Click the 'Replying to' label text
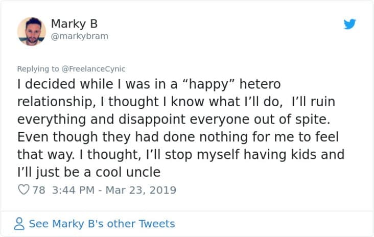The image size is (374, 237). (38, 69)
